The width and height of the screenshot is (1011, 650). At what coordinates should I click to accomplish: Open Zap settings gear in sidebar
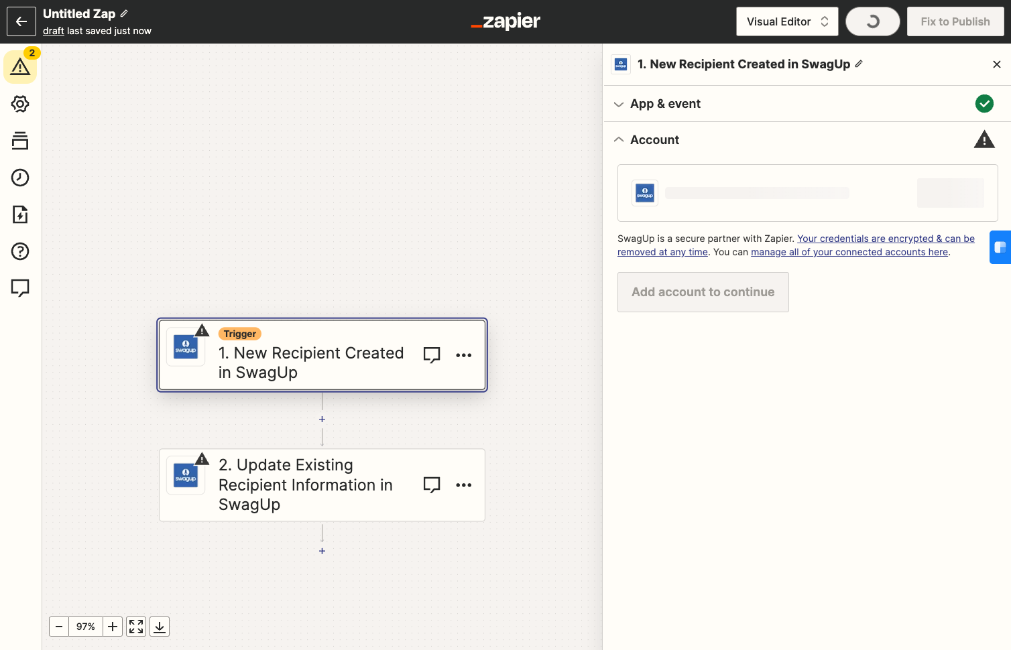pos(20,104)
